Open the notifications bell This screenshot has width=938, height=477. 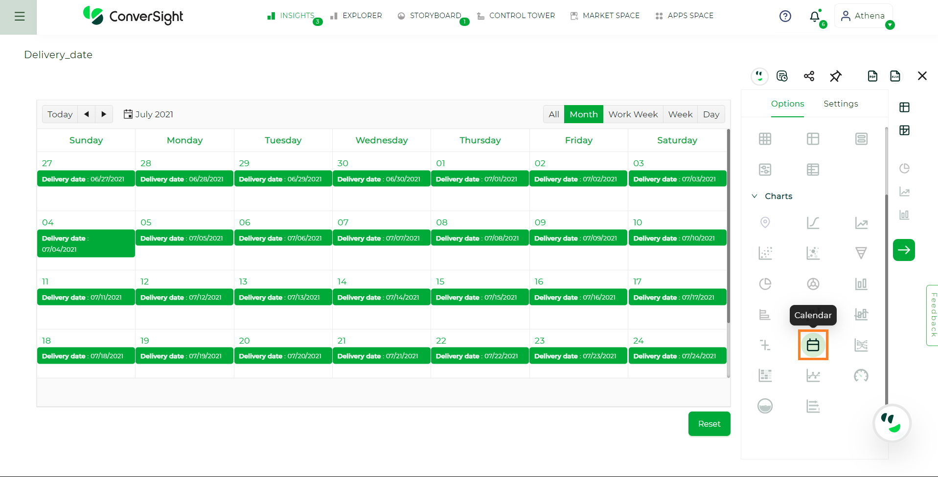coord(815,17)
